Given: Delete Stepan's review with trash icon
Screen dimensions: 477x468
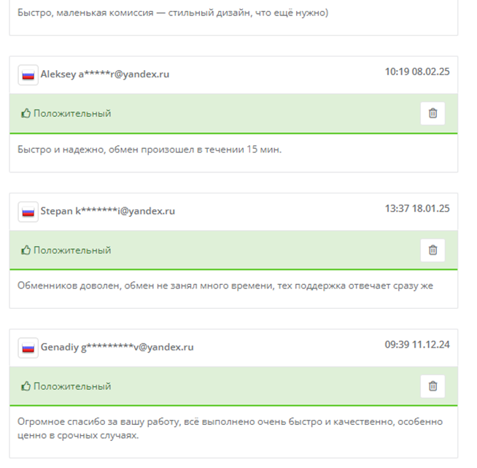Looking at the screenshot, I should (433, 250).
